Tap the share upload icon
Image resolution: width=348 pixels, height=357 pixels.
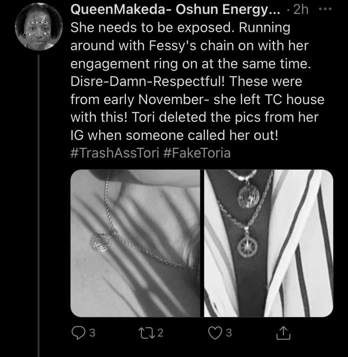(x=283, y=333)
